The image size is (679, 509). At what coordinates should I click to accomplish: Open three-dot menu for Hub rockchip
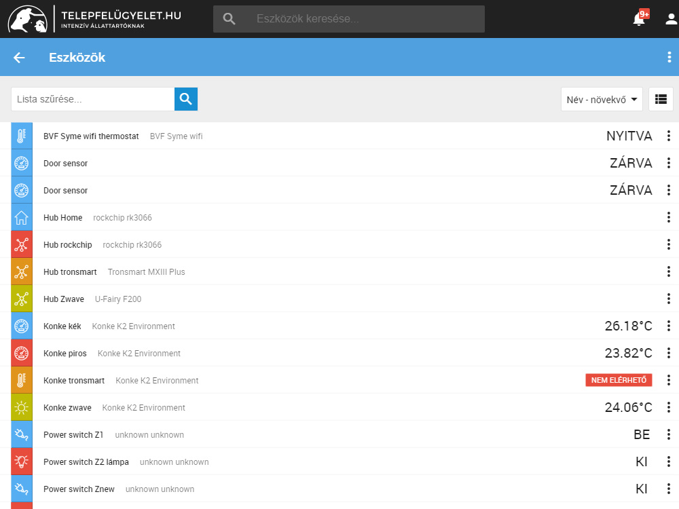[669, 244]
